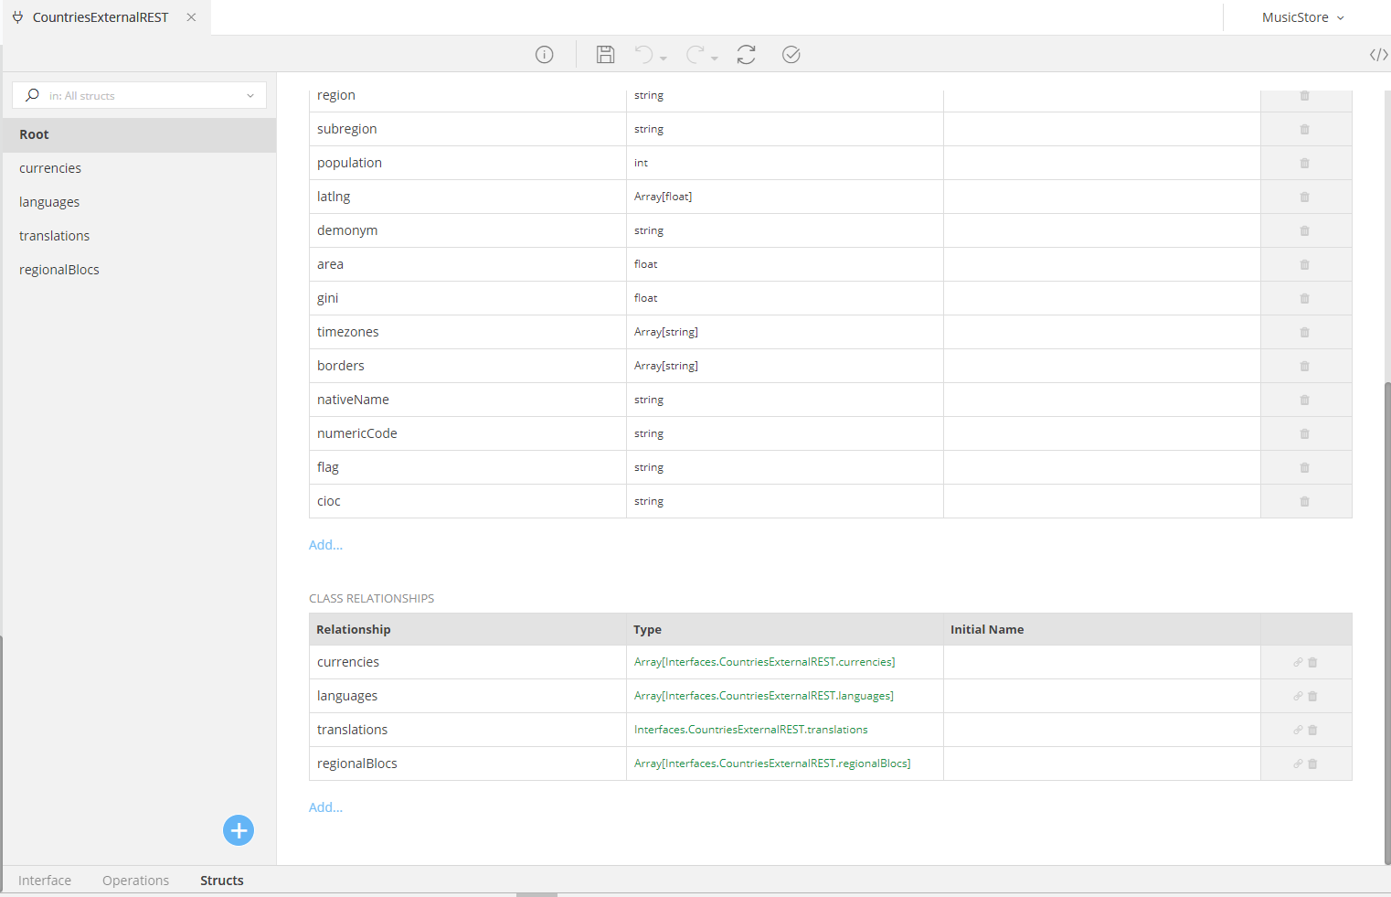Delete the population attribute row

(x=1304, y=164)
